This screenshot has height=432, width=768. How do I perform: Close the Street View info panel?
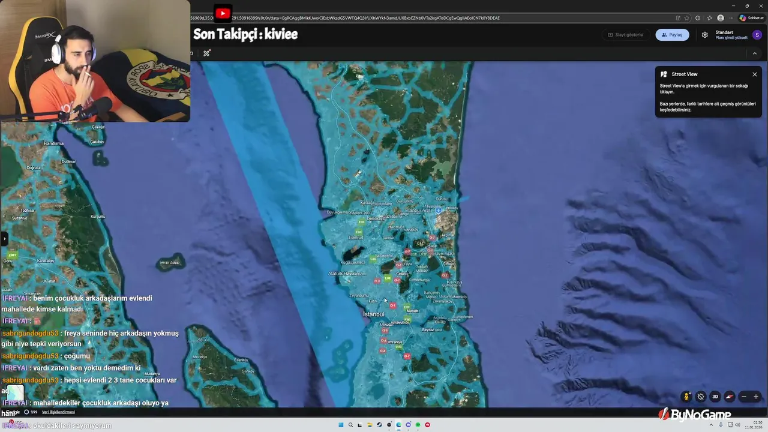pyautogui.click(x=755, y=74)
